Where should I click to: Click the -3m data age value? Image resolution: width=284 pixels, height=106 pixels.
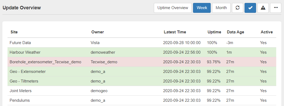click(230, 43)
